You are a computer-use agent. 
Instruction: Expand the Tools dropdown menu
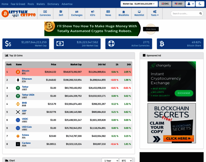(x=155, y=13)
